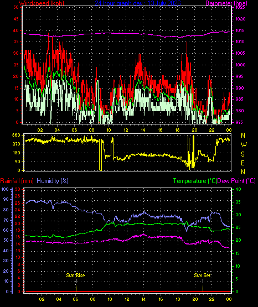This screenshot has width=258, height=307.
Task: Click the 24 hour graph day title
Action: coord(138,3)
